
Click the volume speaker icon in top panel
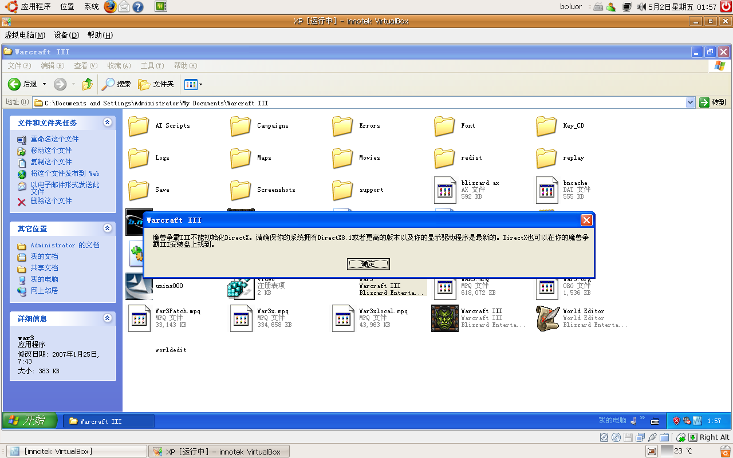click(641, 7)
